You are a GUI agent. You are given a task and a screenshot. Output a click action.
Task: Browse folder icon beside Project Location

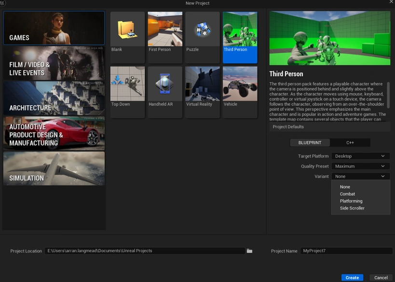point(249,251)
